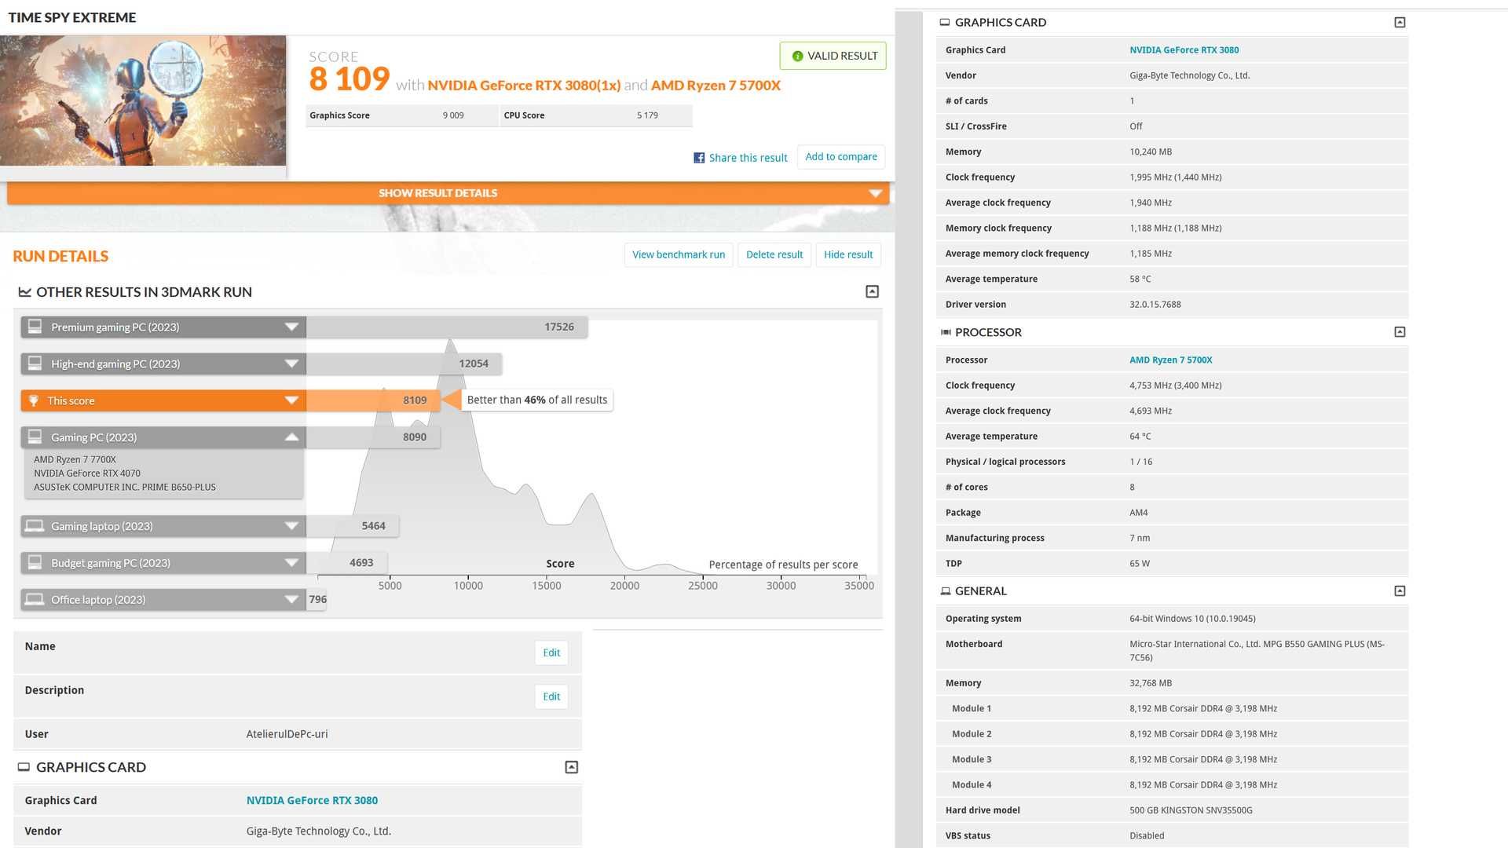Click 500 GB KINGSTON SNV3S500G value

pos(1191,810)
